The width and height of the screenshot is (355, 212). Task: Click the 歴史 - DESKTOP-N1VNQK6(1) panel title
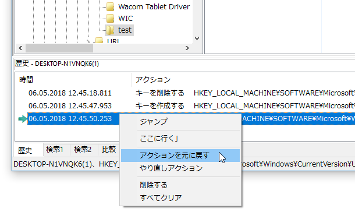tap(57, 63)
